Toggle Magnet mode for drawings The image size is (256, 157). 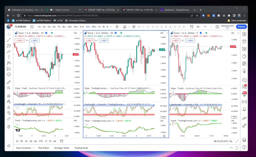tap(9, 96)
